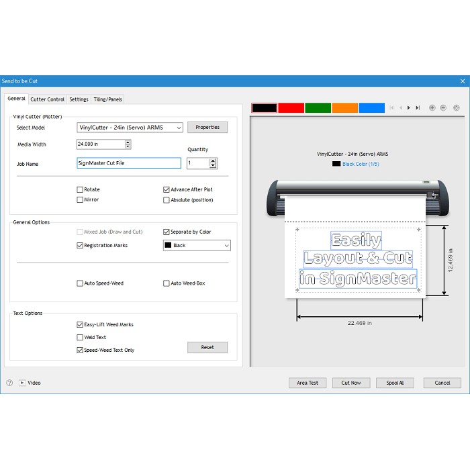
Task: Open the Tiling/Panels tab
Action: coord(107,99)
